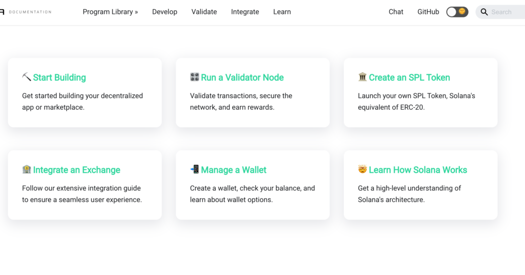
Task: Follow the Manage a Wallet link
Action: click(x=233, y=170)
